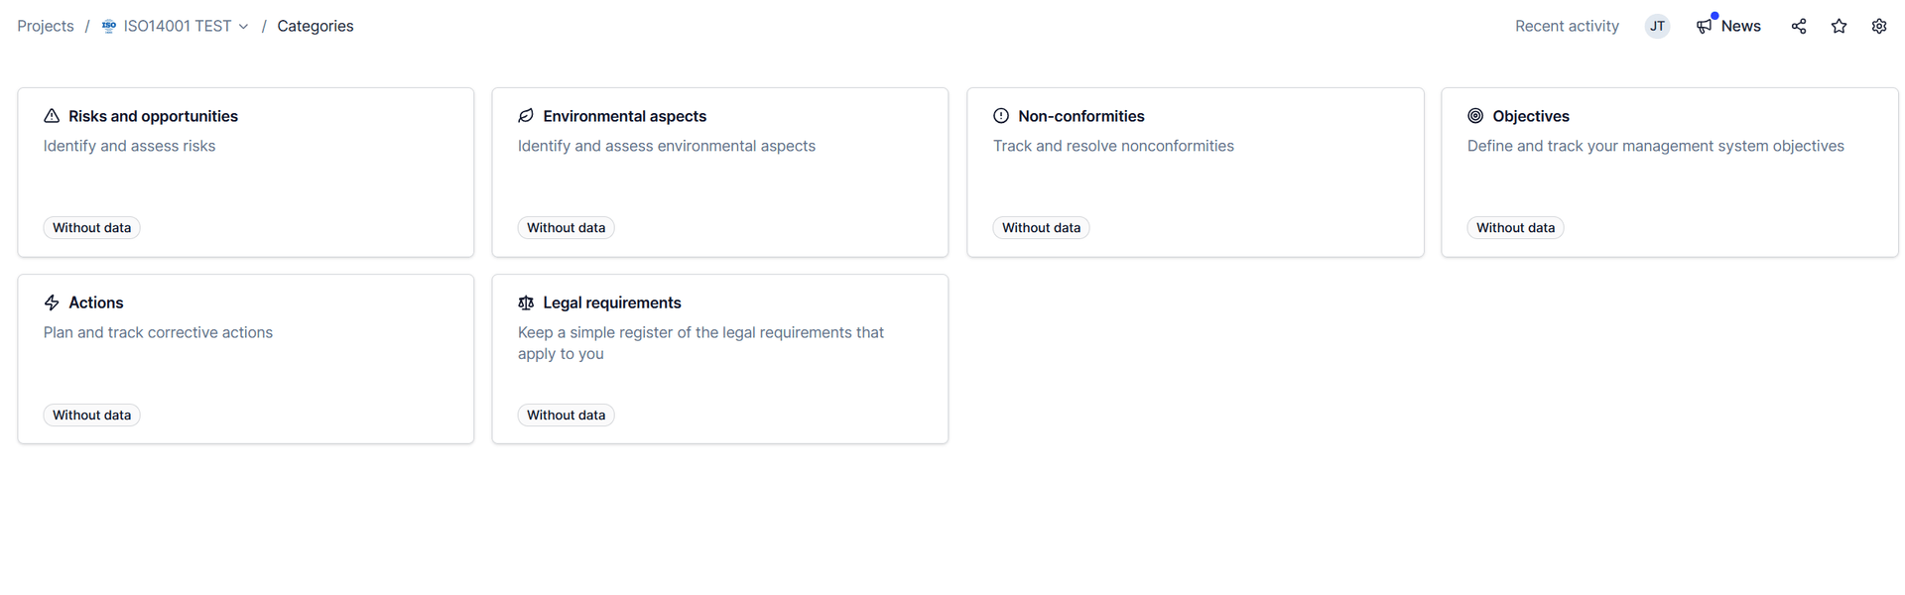
Task: Open the Legal requirements card description
Action: [x=700, y=343]
